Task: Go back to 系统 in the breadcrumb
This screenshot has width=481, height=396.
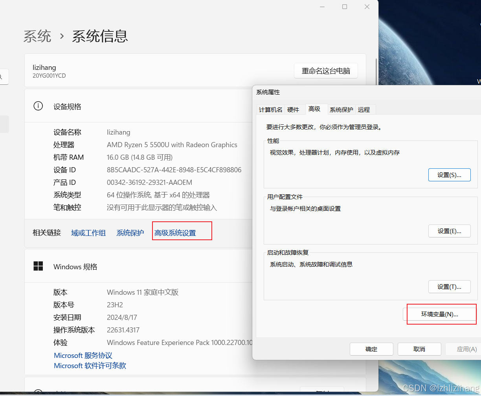Action: pos(37,36)
